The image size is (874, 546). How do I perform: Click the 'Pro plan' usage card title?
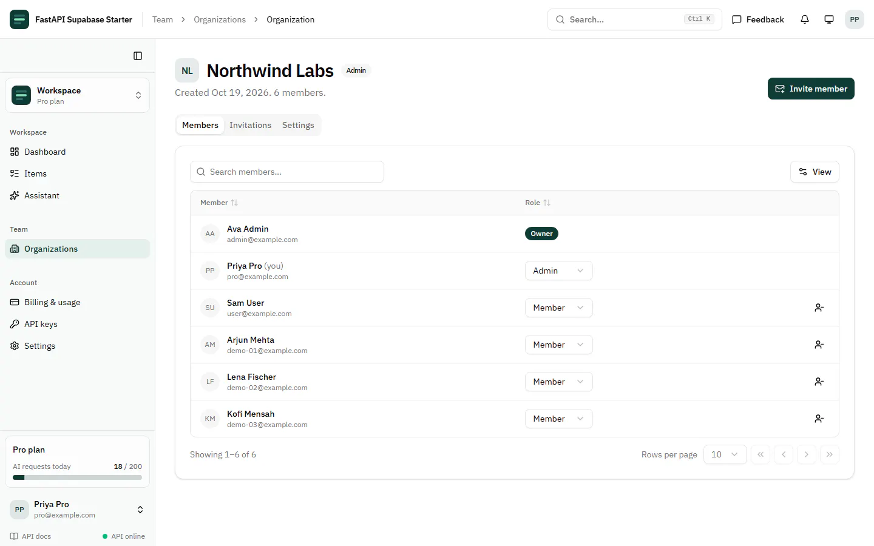pyautogui.click(x=29, y=450)
